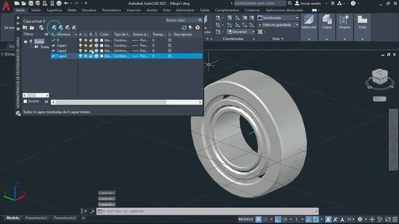
Task: Click New Group Filter folder icon
Action: (x=32, y=27)
